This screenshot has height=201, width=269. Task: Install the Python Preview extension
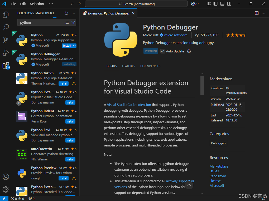point(64,178)
